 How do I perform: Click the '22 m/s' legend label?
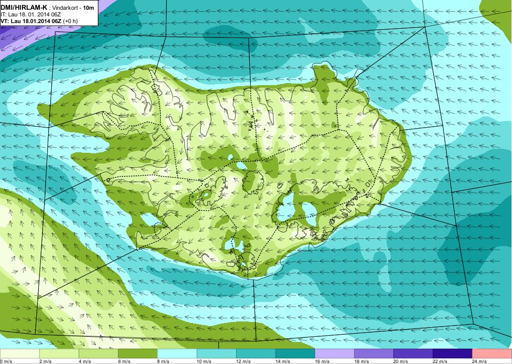coord(440,361)
